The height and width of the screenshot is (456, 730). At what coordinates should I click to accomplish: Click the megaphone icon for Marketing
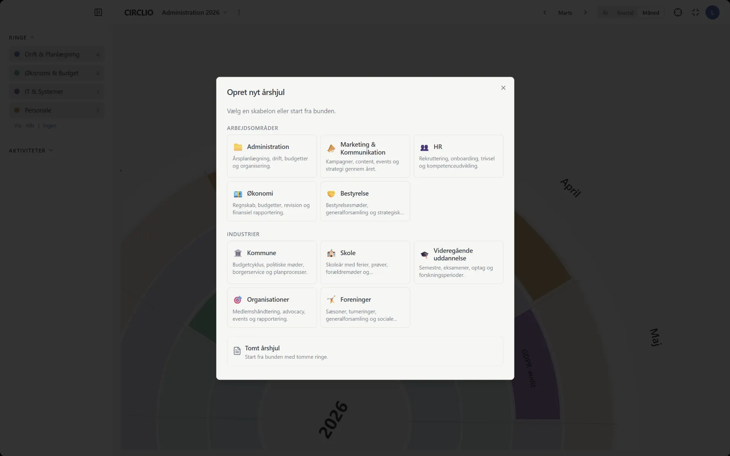(x=331, y=148)
